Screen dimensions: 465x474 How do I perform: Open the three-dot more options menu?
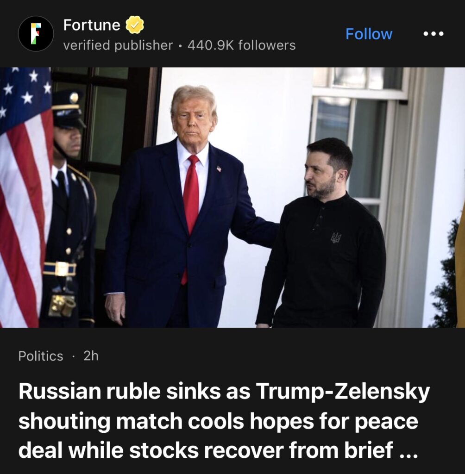pos(433,33)
